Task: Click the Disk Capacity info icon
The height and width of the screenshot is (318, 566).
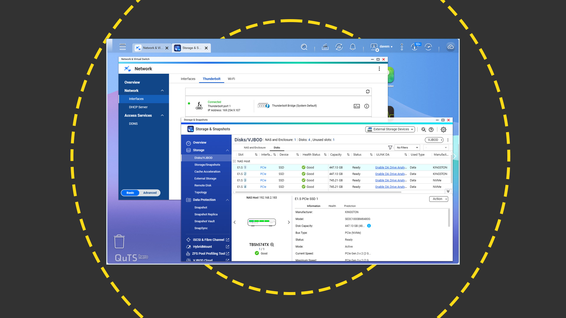Action: click(x=369, y=226)
